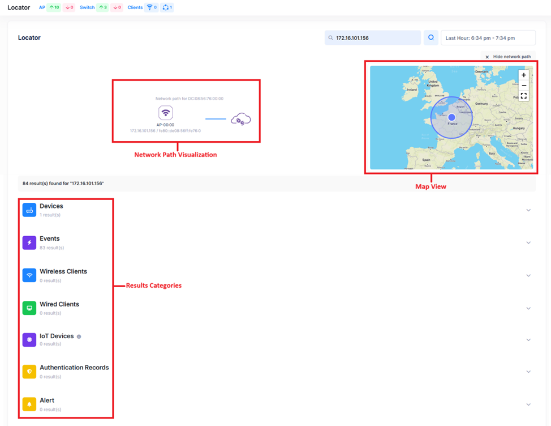Click the IoT Devices info icon

[x=79, y=336]
